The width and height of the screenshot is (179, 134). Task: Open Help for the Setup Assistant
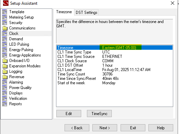pyautogui.click(x=161, y=128)
